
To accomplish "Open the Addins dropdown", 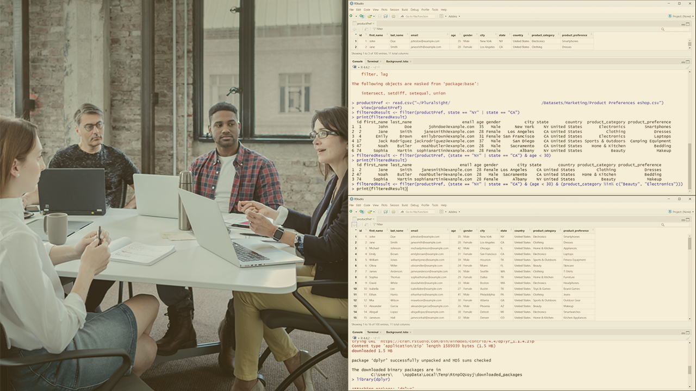I will tap(453, 16).
